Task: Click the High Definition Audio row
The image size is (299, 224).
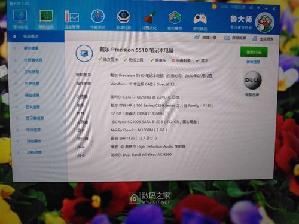Action: pos(148,146)
